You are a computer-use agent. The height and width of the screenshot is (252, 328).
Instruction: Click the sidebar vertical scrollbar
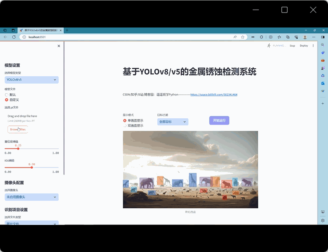(x=64, y=108)
